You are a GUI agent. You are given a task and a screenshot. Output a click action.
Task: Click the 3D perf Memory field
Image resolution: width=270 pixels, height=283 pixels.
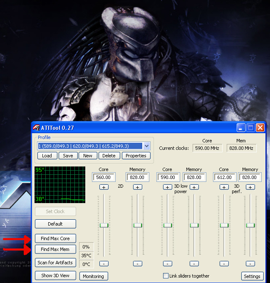coord(250,177)
